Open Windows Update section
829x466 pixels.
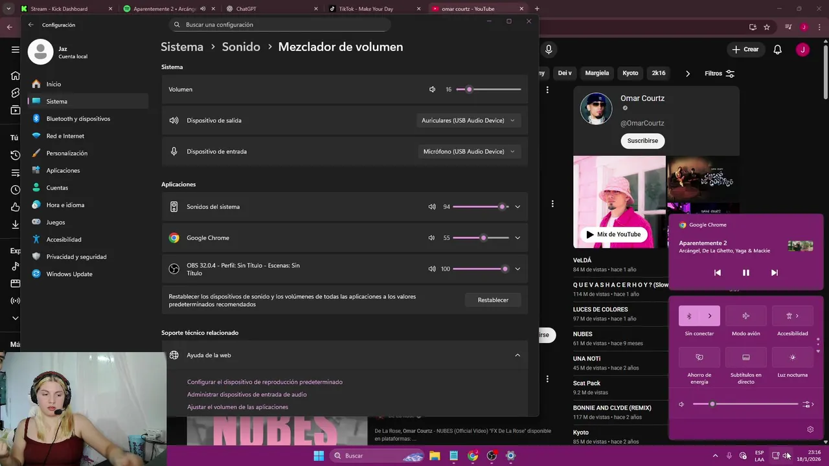88,274
